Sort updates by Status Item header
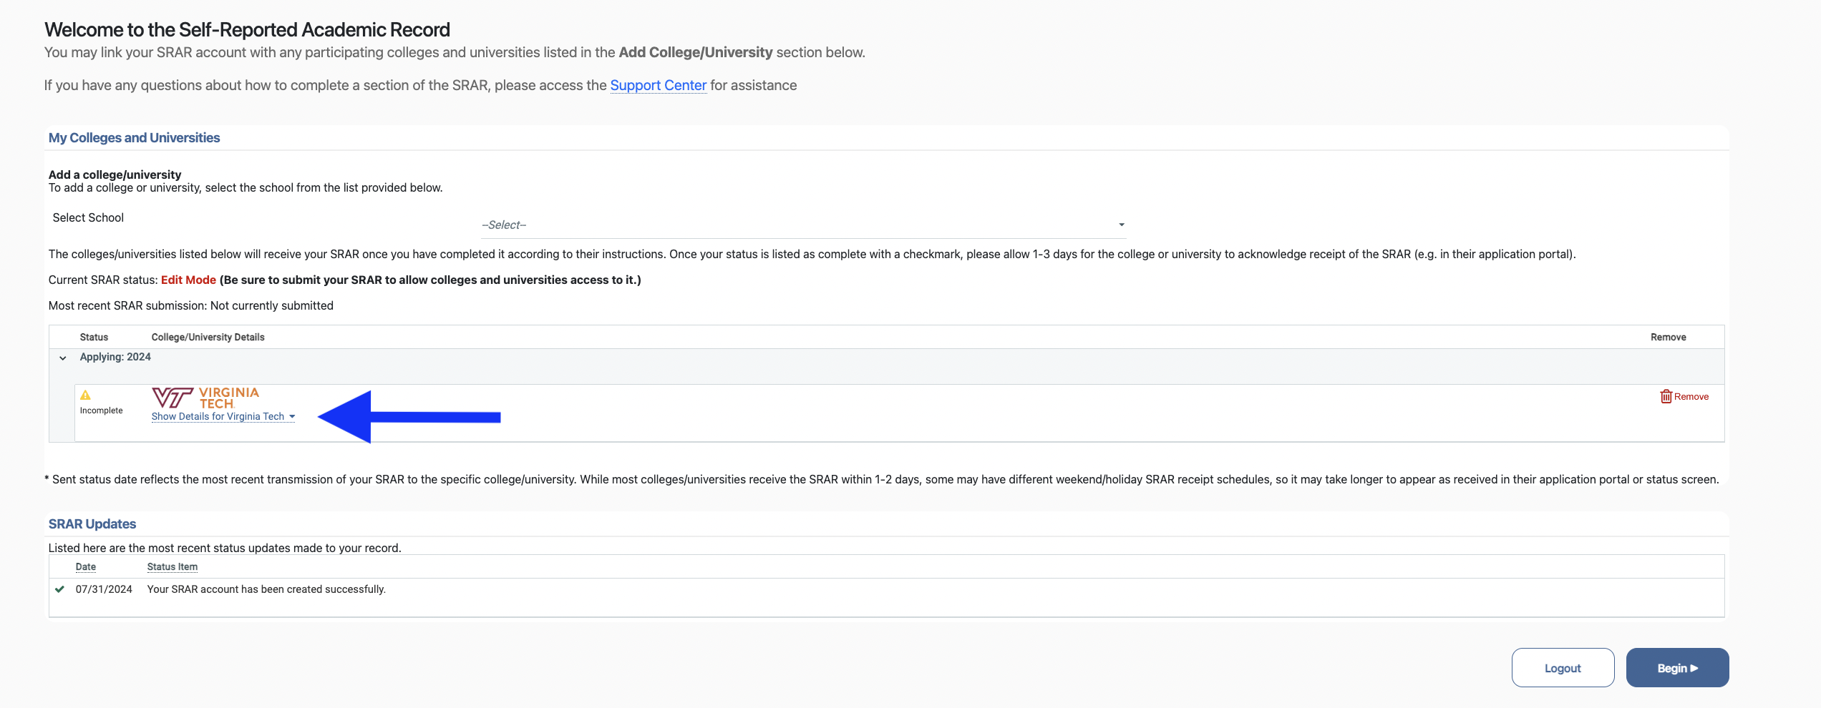This screenshot has width=1821, height=708. [172, 567]
